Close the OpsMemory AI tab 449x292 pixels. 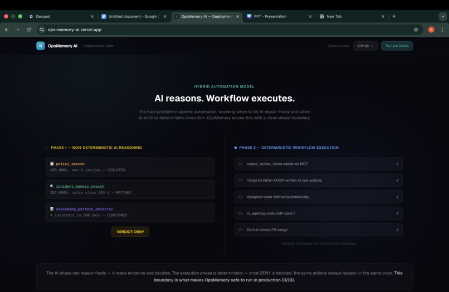click(x=238, y=17)
